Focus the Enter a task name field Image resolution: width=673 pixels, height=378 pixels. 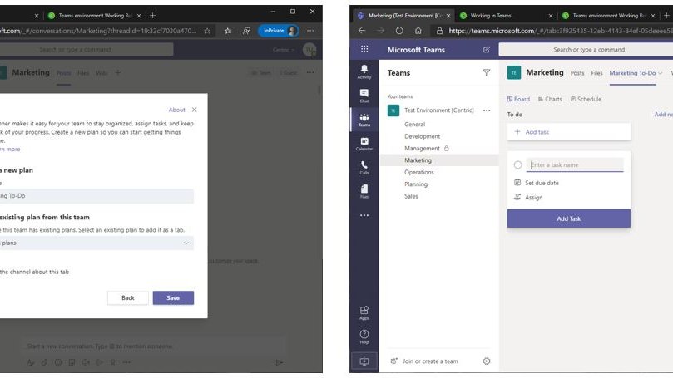(575, 165)
